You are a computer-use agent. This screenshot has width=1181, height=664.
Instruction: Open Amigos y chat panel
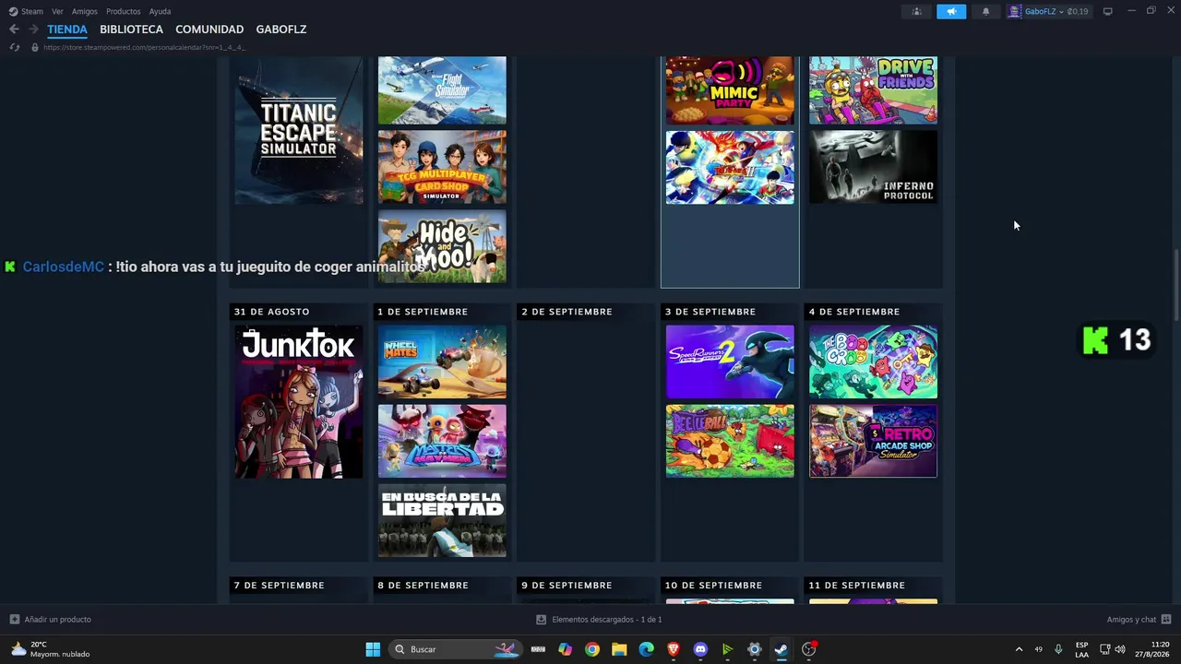tap(1139, 620)
